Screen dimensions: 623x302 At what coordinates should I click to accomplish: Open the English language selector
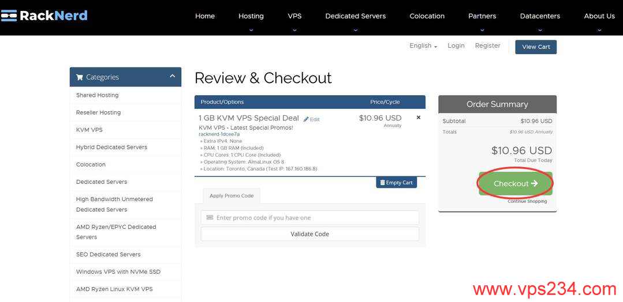pyautogui.click(x=423, y=46)
